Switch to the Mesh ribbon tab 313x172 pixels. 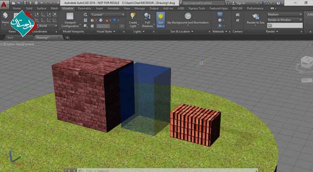54,8
